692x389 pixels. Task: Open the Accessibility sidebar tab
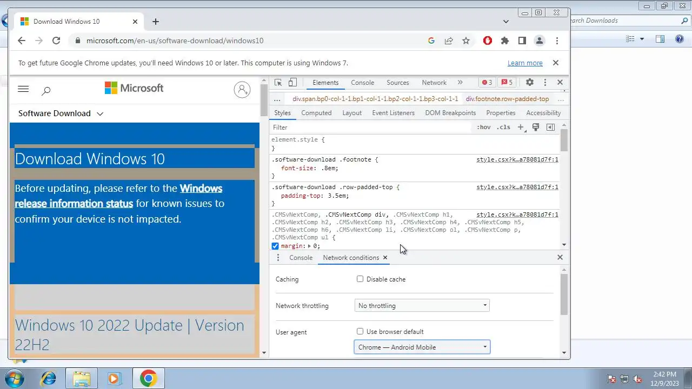pyautogui.click(x=543, y=113)
